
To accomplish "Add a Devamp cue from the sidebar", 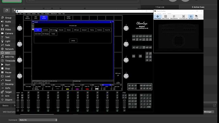I will click(7, 84).
